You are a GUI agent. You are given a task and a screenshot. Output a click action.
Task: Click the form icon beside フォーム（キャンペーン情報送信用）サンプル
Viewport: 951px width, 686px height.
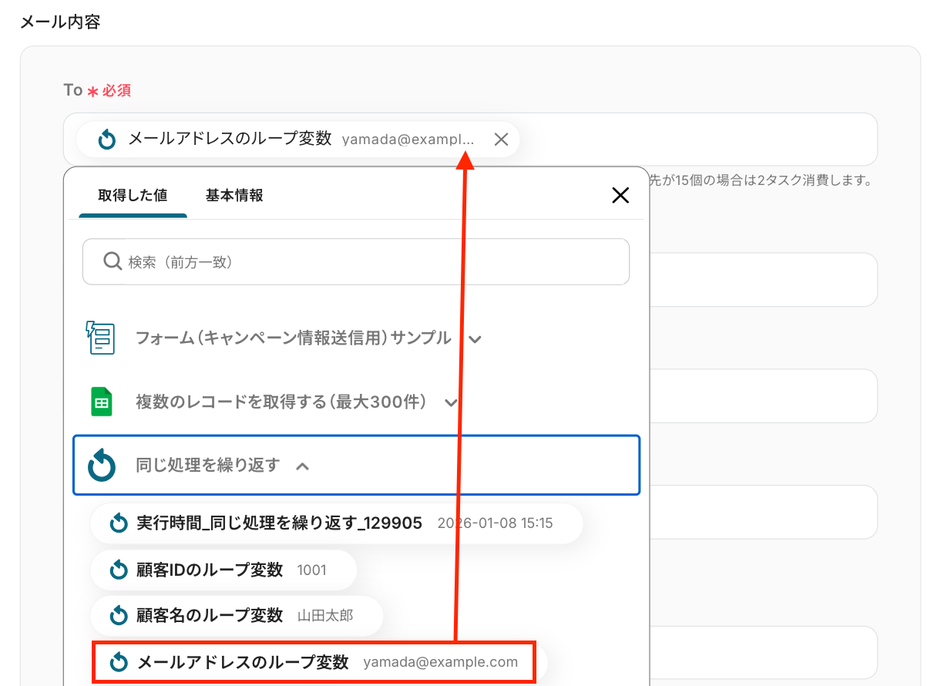[101, 338]
